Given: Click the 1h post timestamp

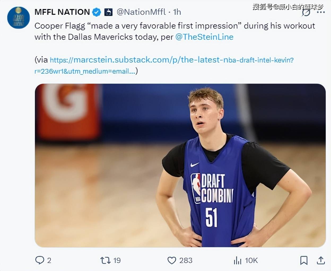Looking at the screenshot, I should coord(177,12).
